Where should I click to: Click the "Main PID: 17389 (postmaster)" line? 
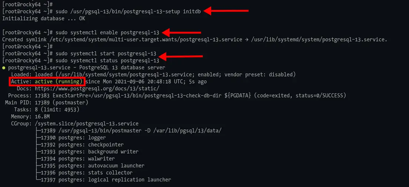(x=44, y=103)
